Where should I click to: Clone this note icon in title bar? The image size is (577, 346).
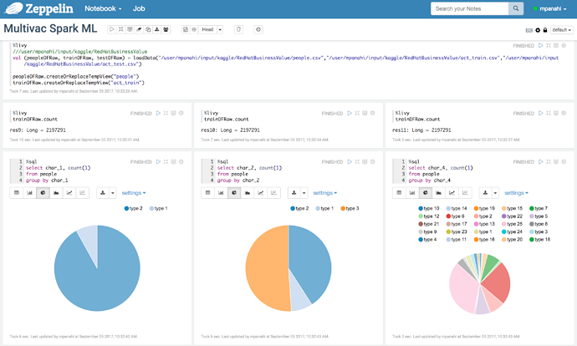click(148, 29)
